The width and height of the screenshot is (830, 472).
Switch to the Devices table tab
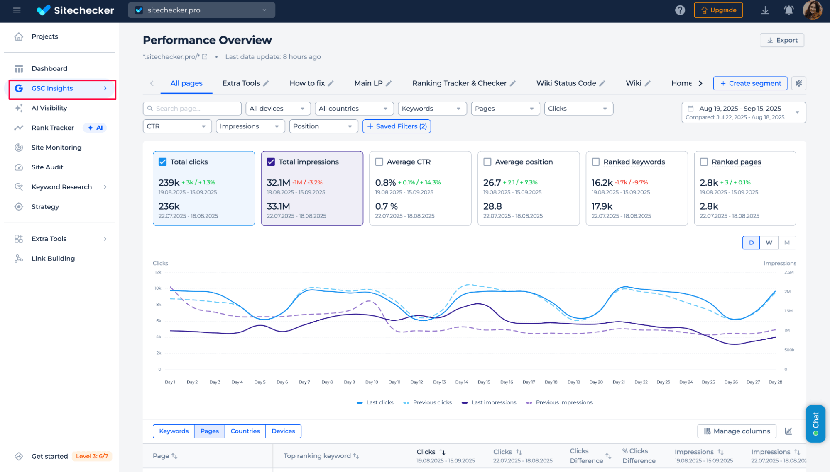(x=283, y=431)
